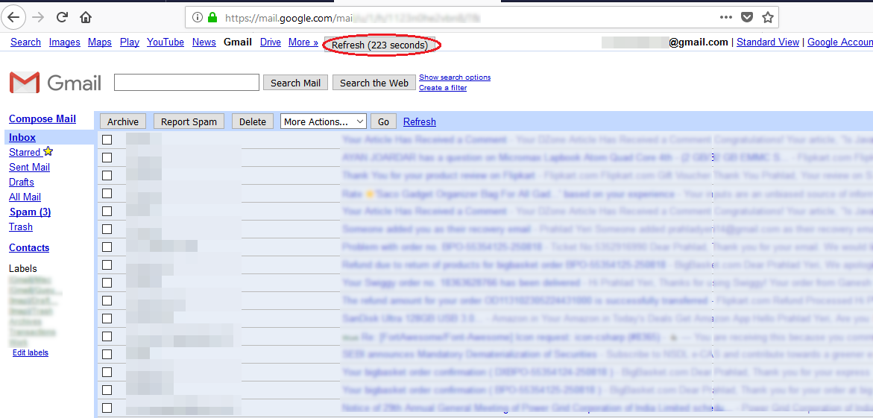Click the browser Back arrow button
Viewport: 873px width, 418px height.
point(13,17)
